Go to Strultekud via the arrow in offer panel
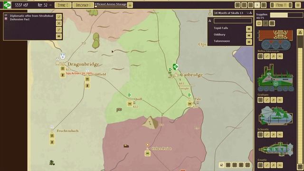 (x=59, y=36)
